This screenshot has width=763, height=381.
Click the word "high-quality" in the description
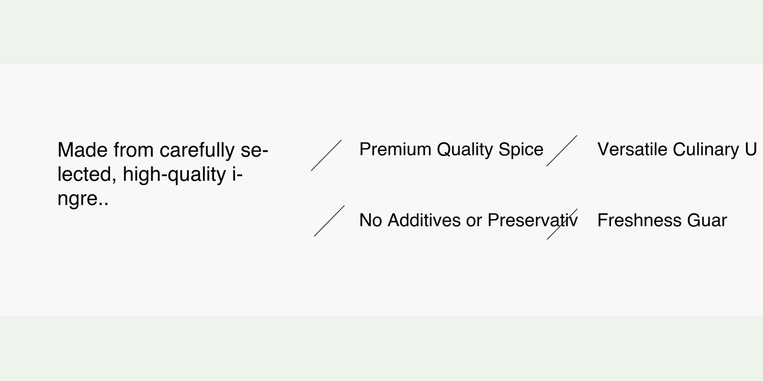(x=174, y=175)
